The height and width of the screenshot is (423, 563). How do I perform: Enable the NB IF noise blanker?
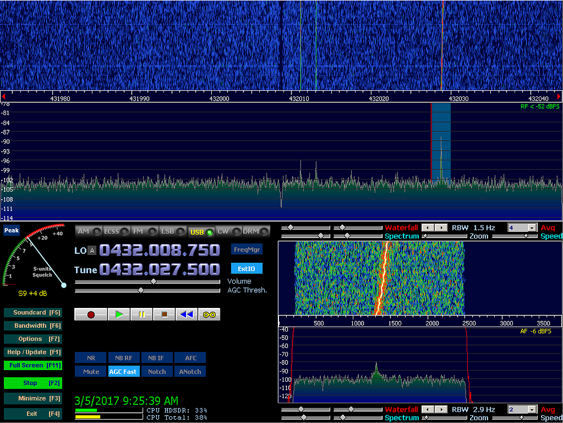[157, 358]
